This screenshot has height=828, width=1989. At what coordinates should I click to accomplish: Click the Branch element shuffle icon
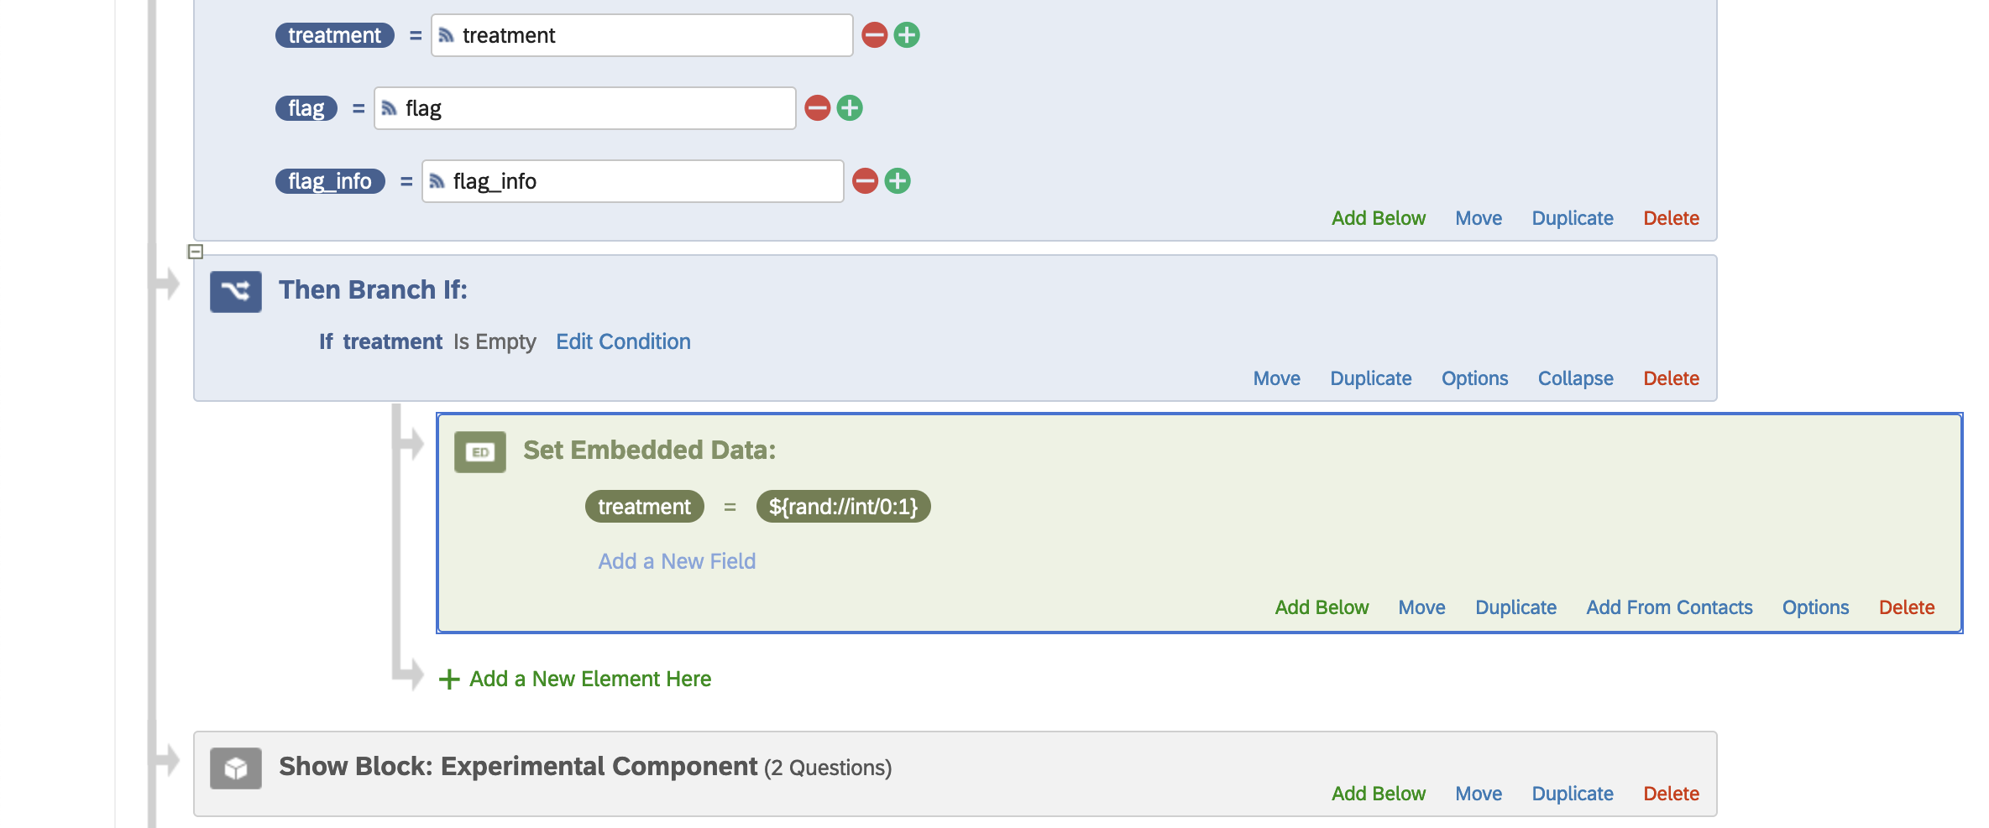[x=235, y=291]
